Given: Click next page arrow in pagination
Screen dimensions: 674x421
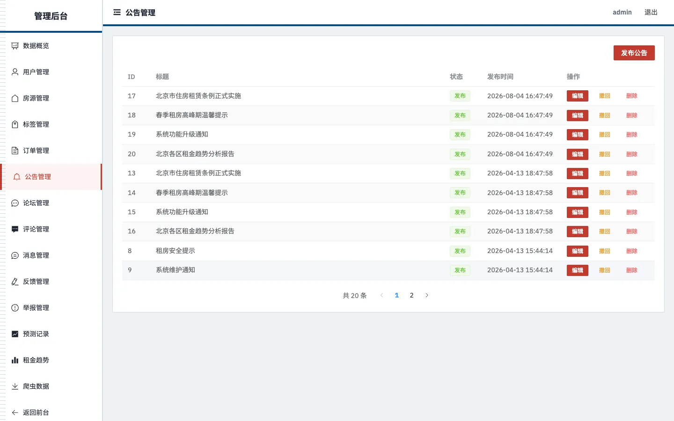Looking at the screenshot, I should click(x=426, y=295).
